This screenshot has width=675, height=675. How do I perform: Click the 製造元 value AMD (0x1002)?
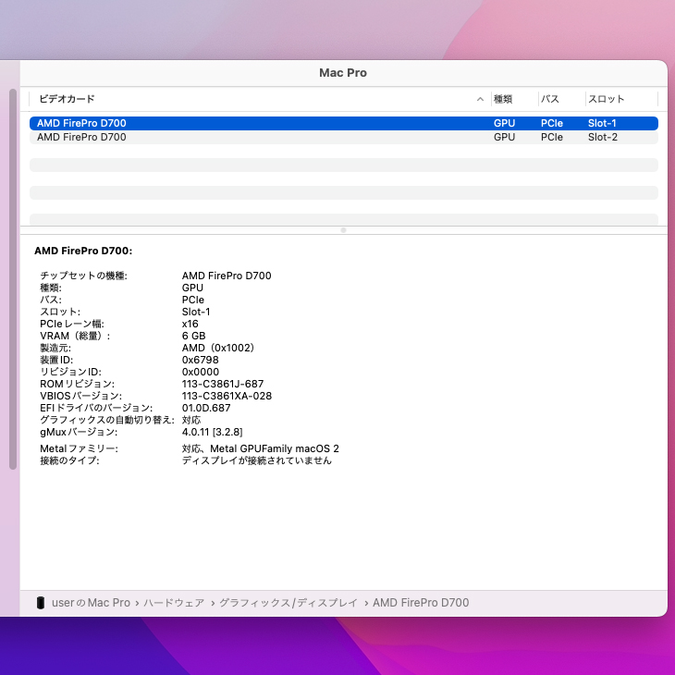point(218,348)
